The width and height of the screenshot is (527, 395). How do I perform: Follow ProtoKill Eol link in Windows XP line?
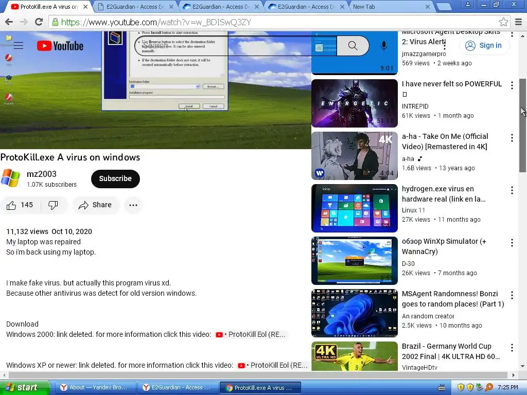273,366
